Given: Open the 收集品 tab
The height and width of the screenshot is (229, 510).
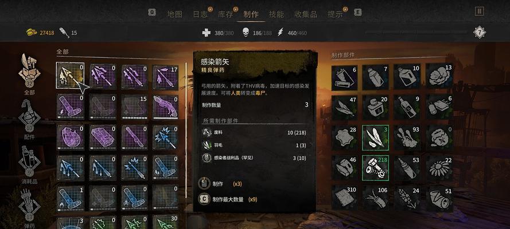Looking at the screenshot, I should pos(305,14).
